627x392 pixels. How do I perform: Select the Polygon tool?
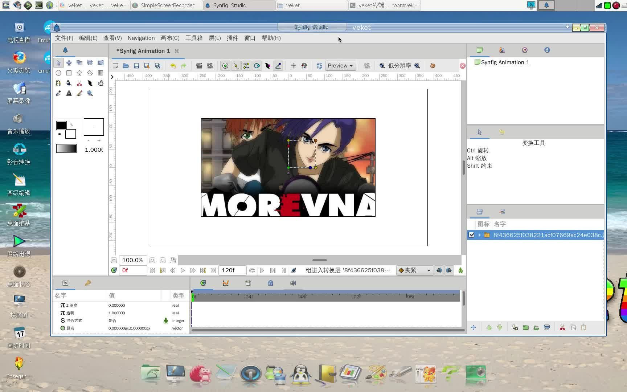point(90,73)
